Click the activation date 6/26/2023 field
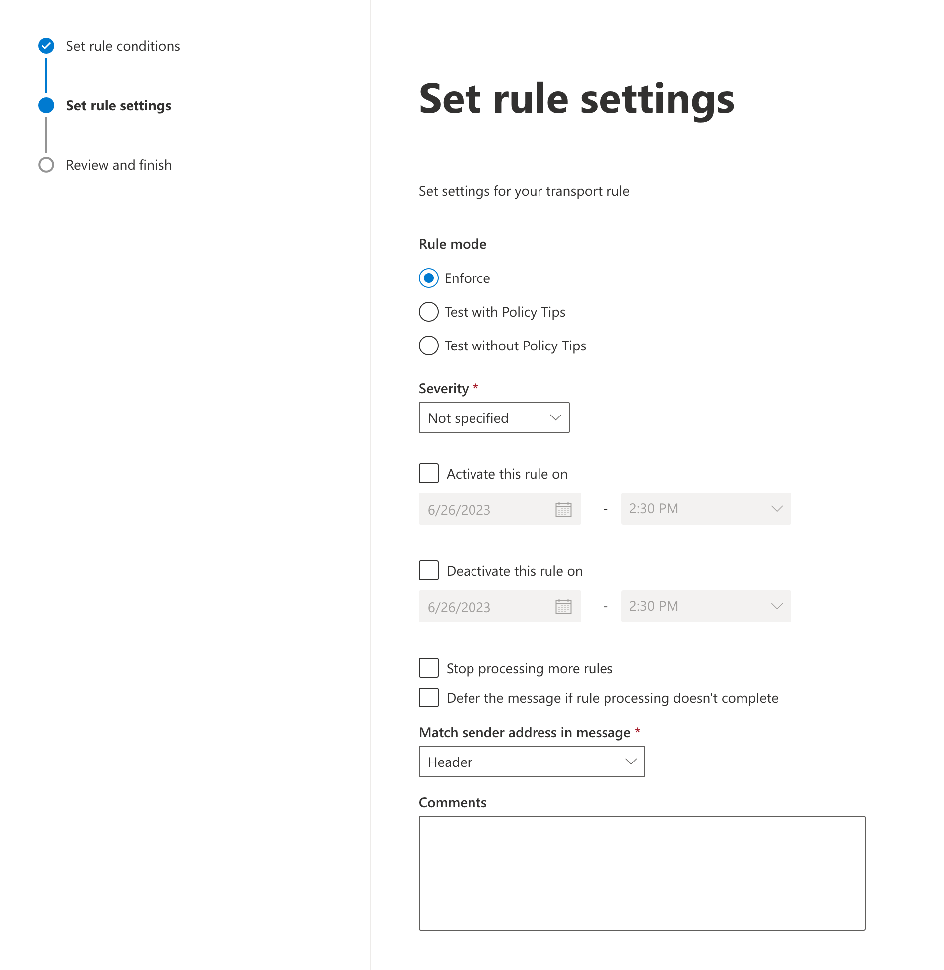The height and width of the screenshot is (970, 944). pos(500,509)
